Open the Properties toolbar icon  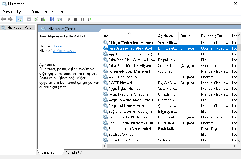coord(29,19)
